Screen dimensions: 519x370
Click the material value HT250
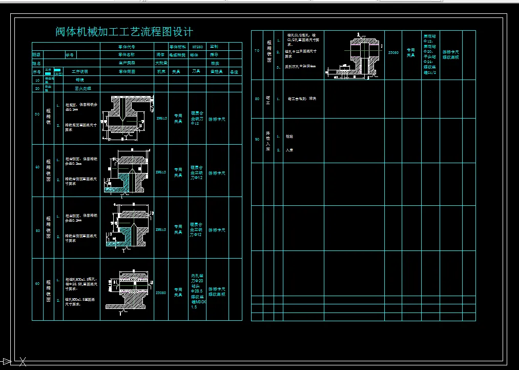197,47
